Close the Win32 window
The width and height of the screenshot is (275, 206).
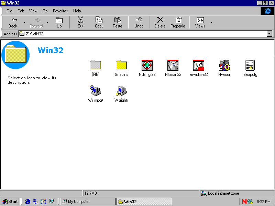[271, 3]
